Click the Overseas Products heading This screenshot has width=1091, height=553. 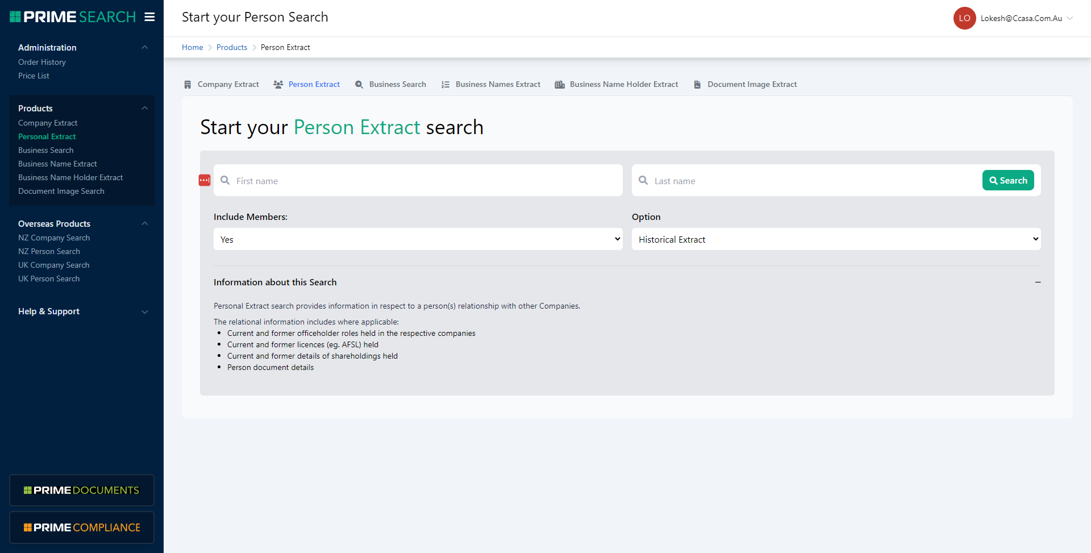54,223
